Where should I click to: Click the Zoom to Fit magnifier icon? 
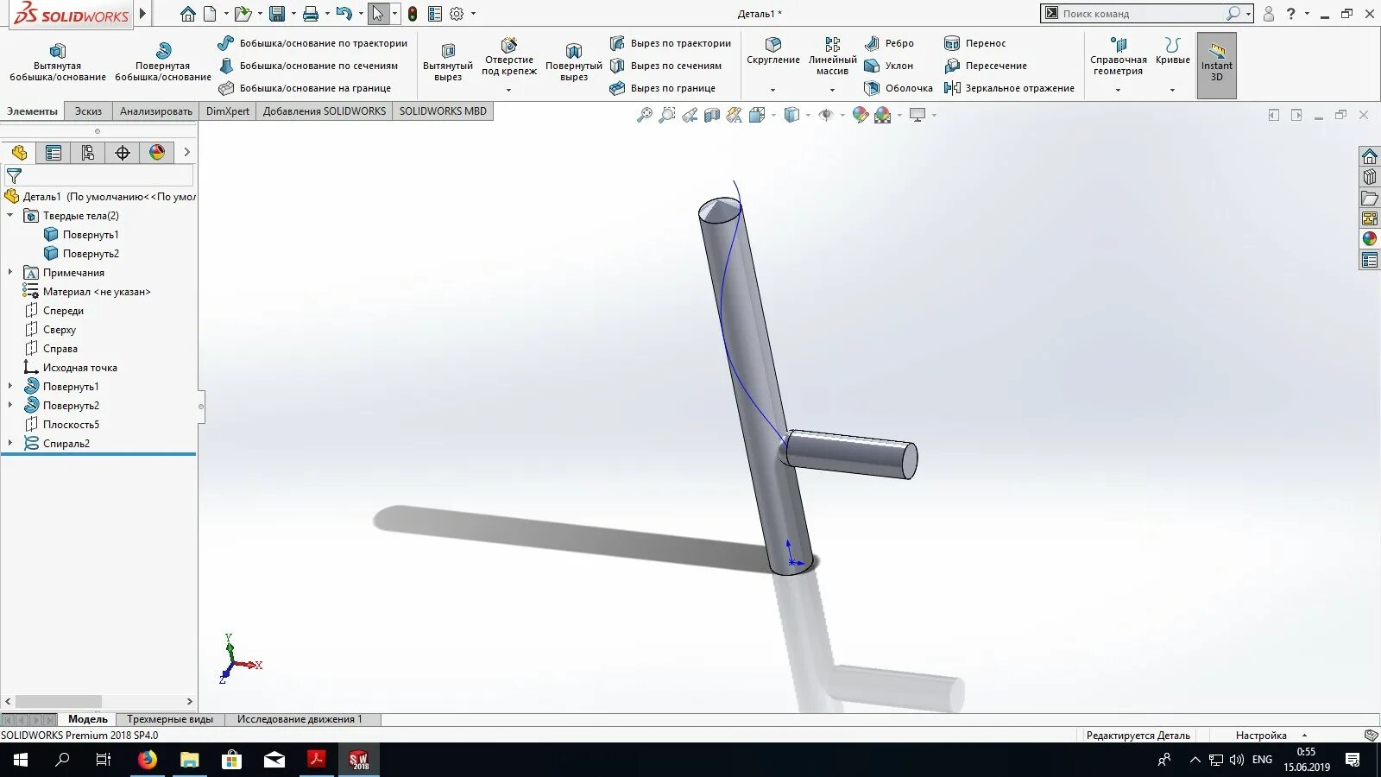[646, 115]
